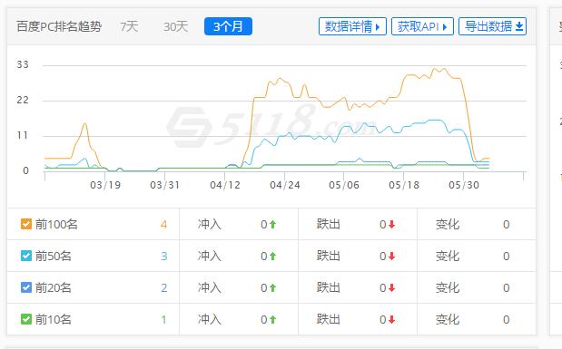Click 变化 label in 前50名 row
The image size is (562, 349).
point(448,256)
